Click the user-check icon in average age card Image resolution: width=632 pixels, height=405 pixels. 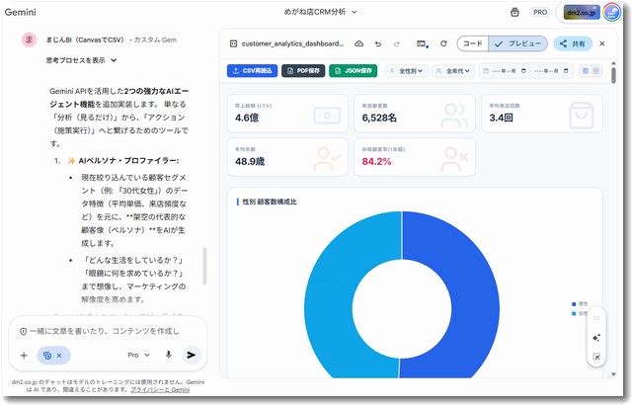tap(327, 159)
